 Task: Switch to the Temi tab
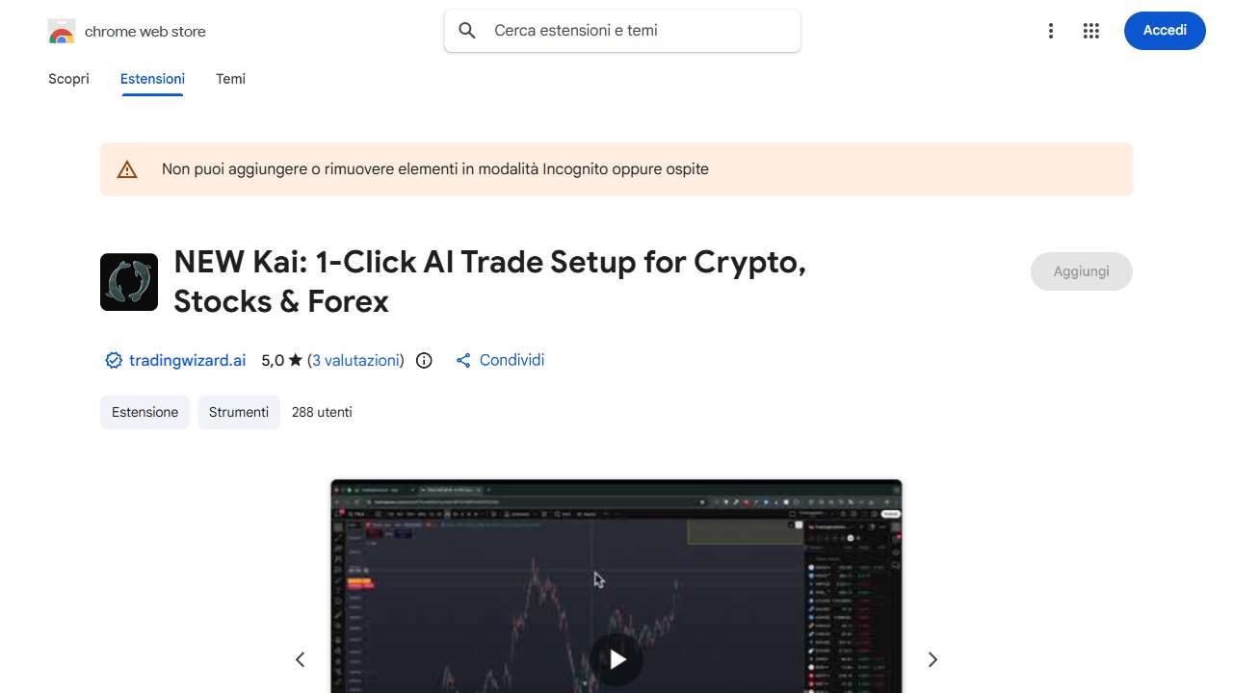click(230, 79)
